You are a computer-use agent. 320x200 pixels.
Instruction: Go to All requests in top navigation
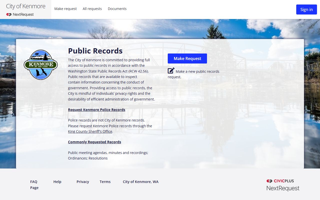pyautogui.click(x=92, y=9)
